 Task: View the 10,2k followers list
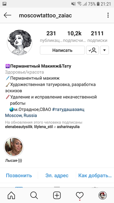tap(75, 36)
